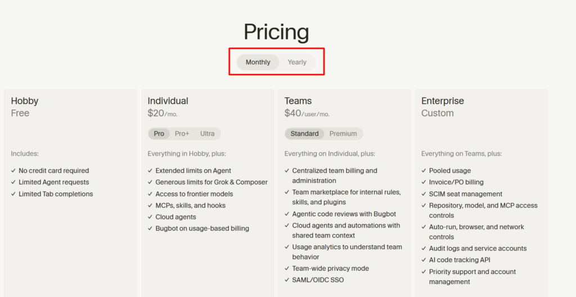Click checkmark next to Pooled usage

pos(424,171)
